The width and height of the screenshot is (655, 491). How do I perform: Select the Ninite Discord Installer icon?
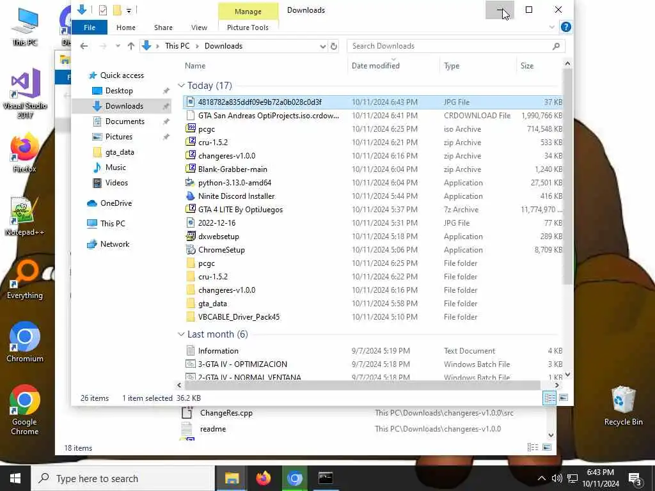[x=191, y=196]
